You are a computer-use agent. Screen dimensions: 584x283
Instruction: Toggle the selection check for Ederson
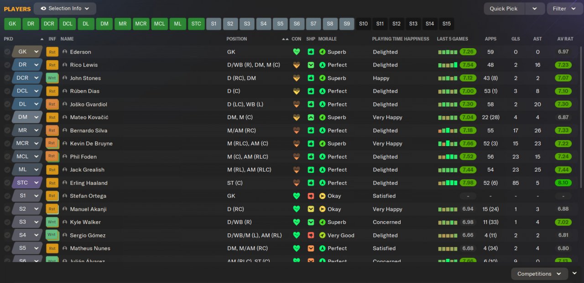pyautogui.click(x=7, y=52)
